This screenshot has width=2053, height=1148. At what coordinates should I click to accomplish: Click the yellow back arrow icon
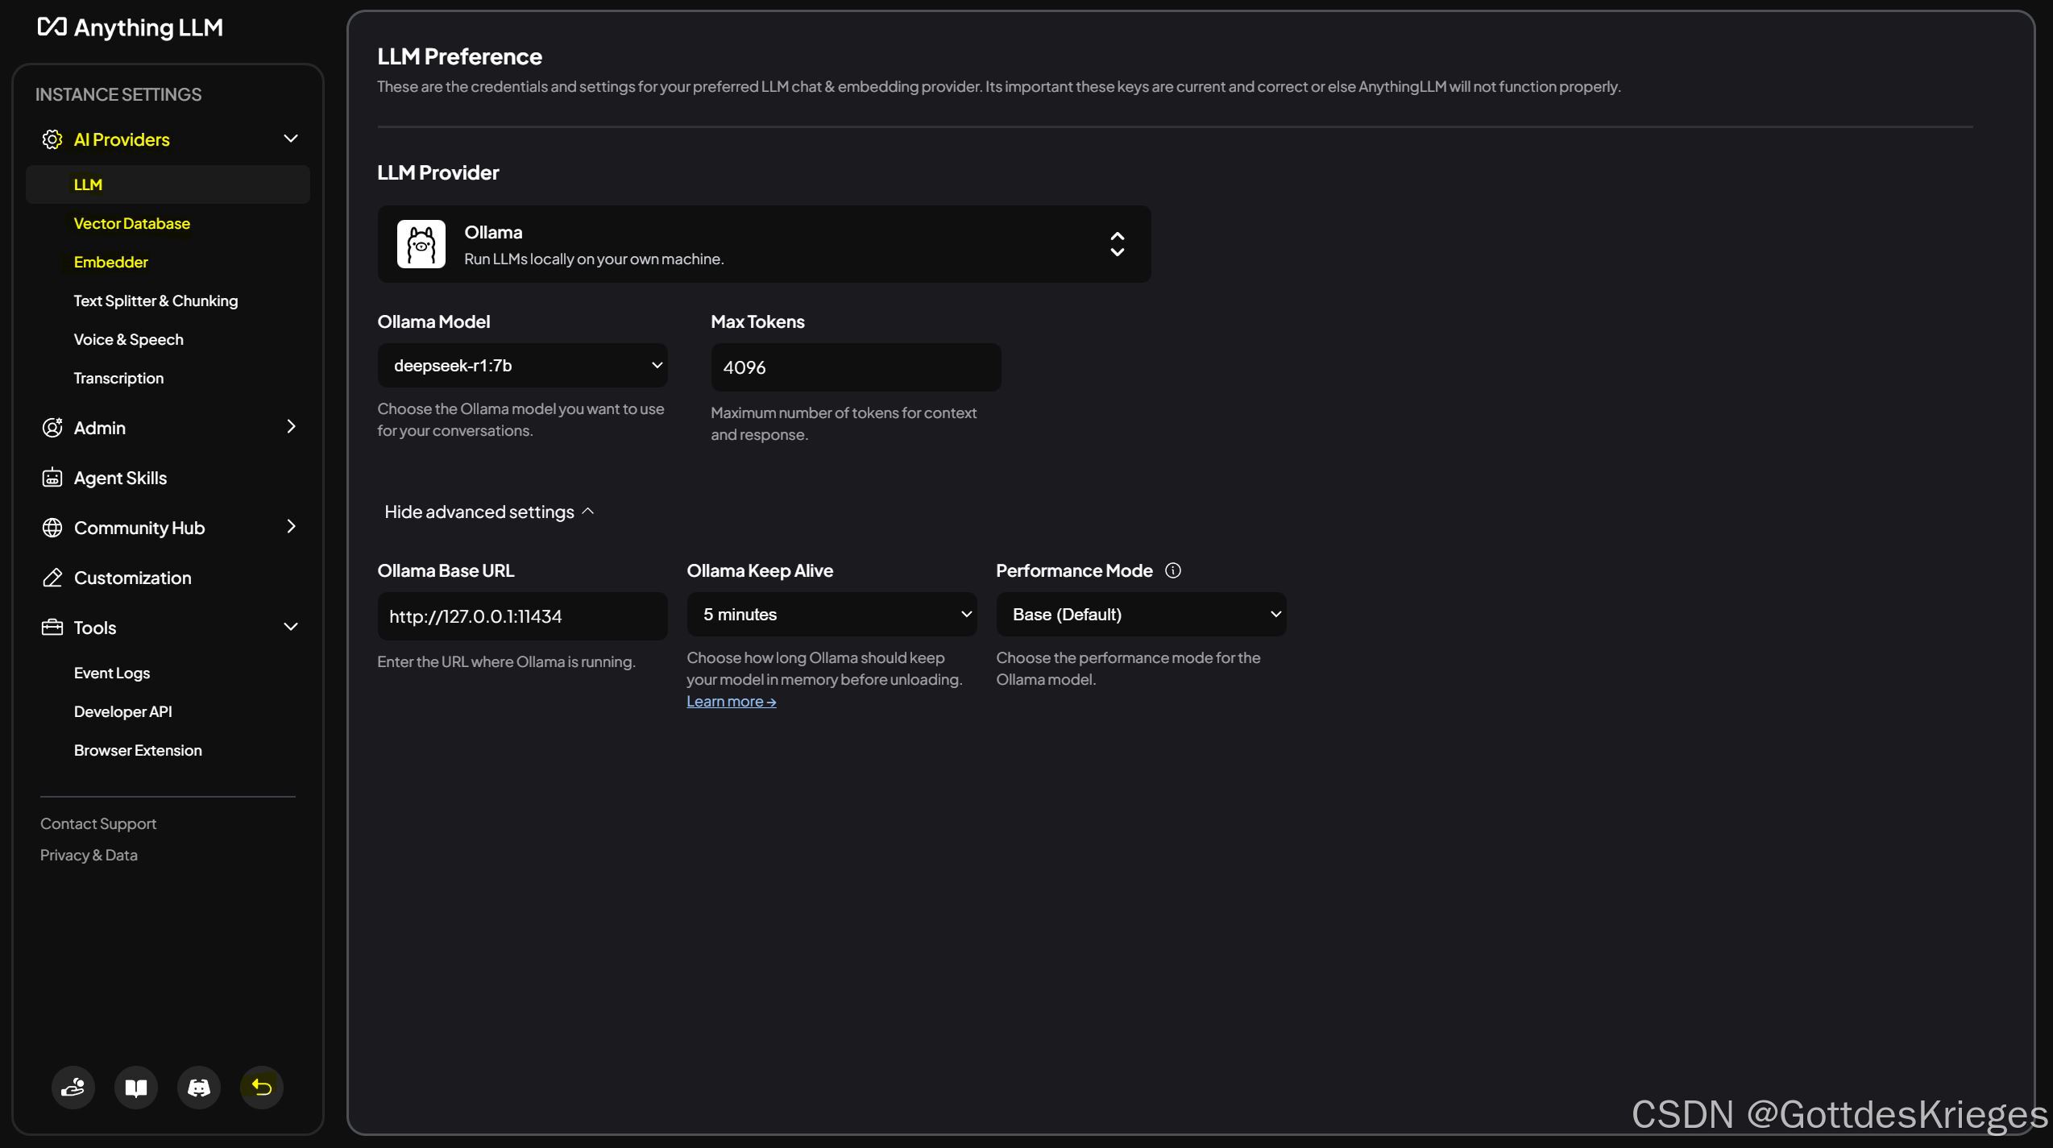point(262,1088)
